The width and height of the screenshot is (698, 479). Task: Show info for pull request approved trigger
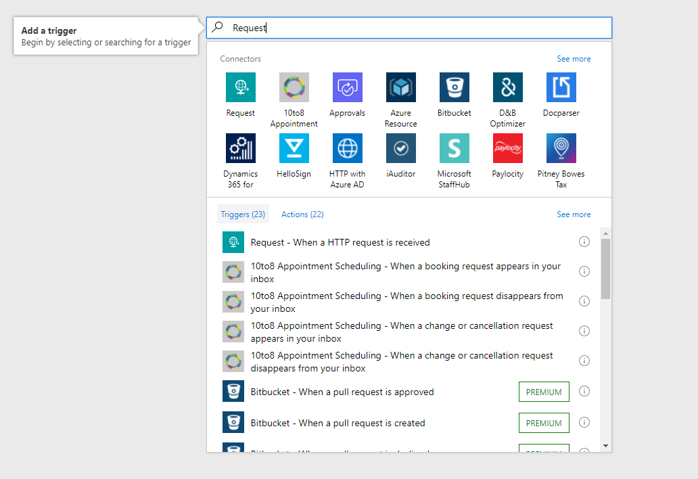(584, 391)
